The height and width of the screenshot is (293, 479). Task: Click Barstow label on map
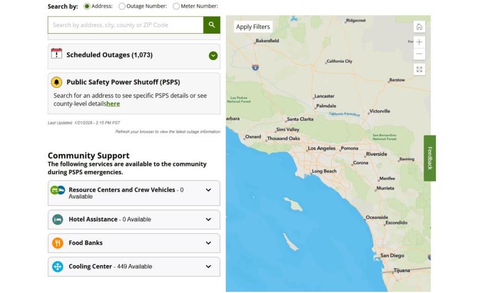pos(397,80)
